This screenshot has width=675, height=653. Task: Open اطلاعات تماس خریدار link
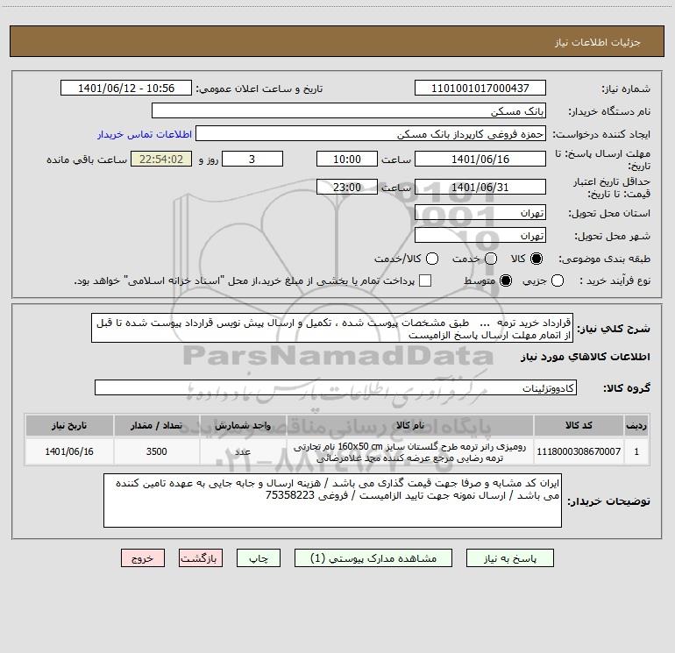point(145,134)
